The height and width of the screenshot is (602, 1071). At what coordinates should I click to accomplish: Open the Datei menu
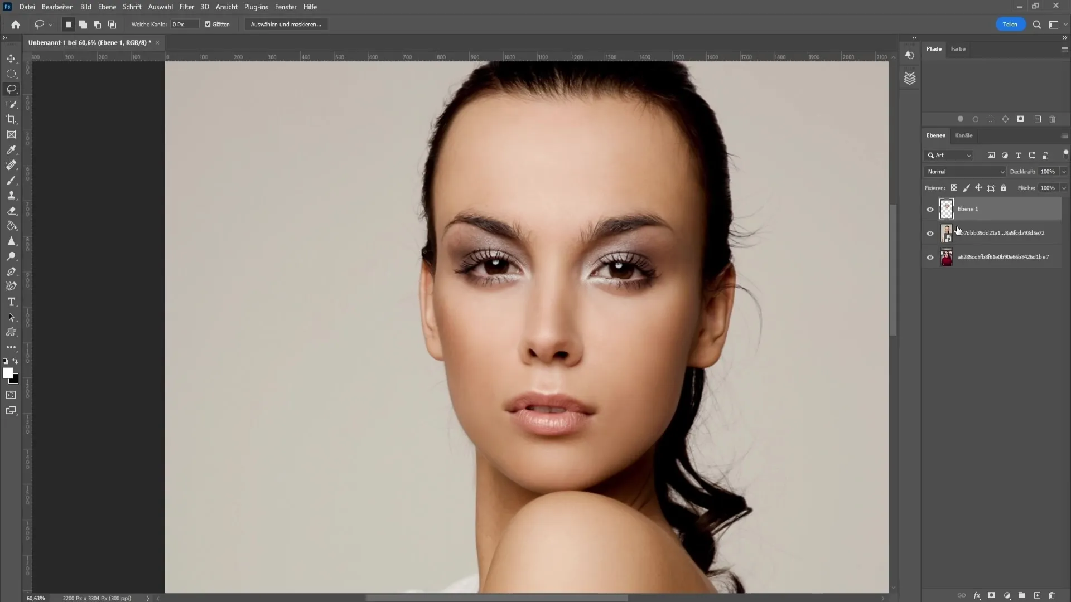point(26,7)
